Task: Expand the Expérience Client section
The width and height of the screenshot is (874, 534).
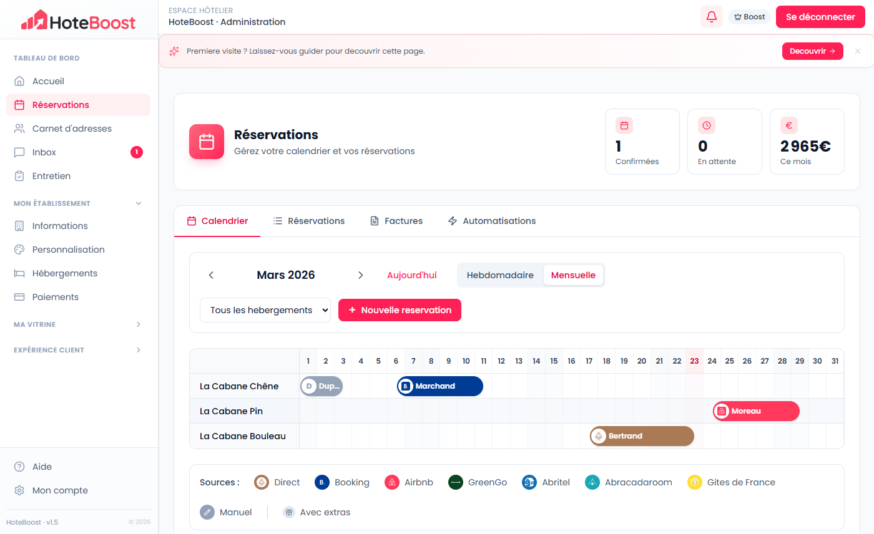Action: (139, 350)
